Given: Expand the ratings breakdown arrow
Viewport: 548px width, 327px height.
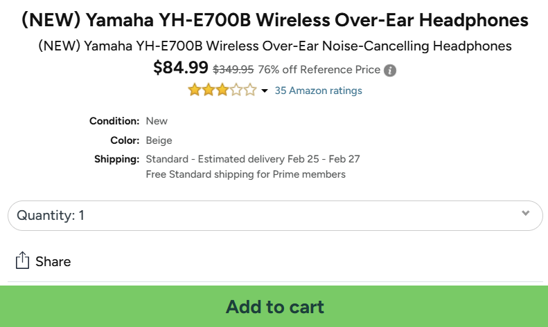Looking at the screenshot, I should tap(265, 91).
